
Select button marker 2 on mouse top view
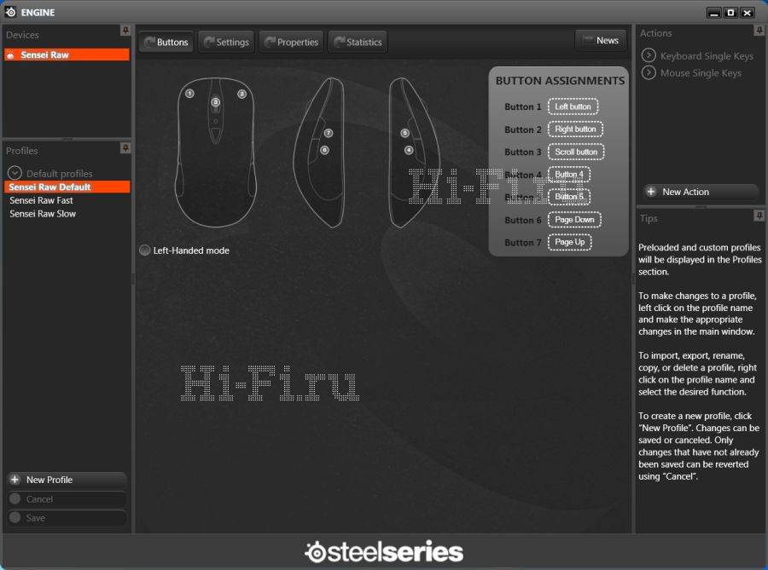click(242, 94)
